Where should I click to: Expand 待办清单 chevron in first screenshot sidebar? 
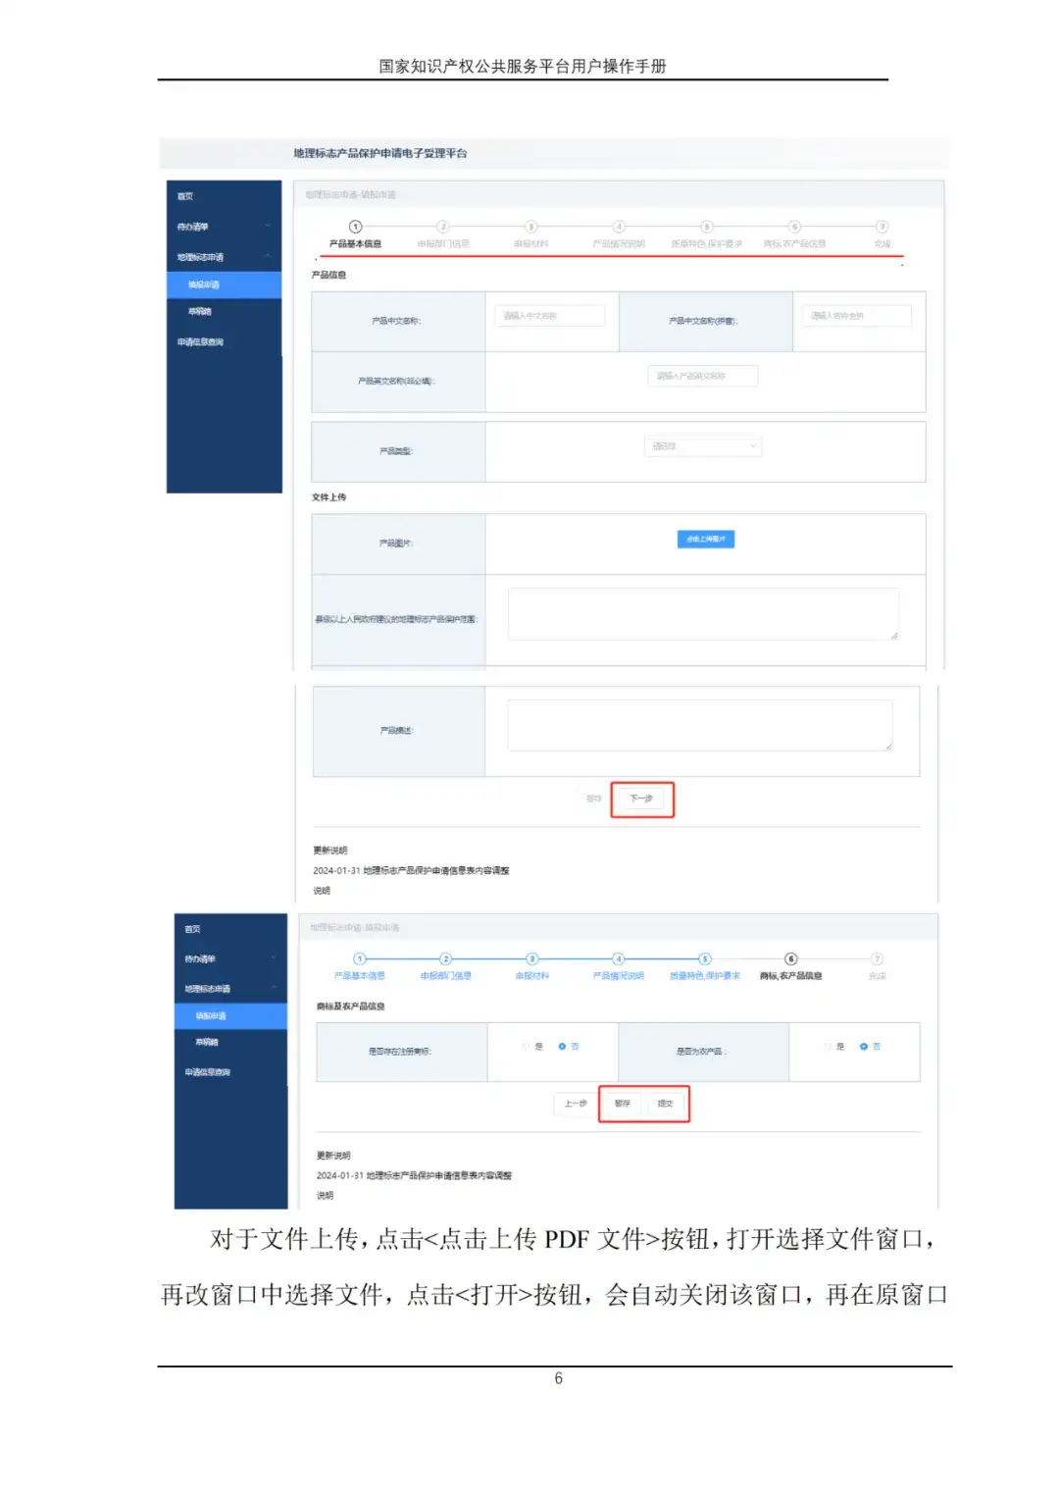(267, 226)
